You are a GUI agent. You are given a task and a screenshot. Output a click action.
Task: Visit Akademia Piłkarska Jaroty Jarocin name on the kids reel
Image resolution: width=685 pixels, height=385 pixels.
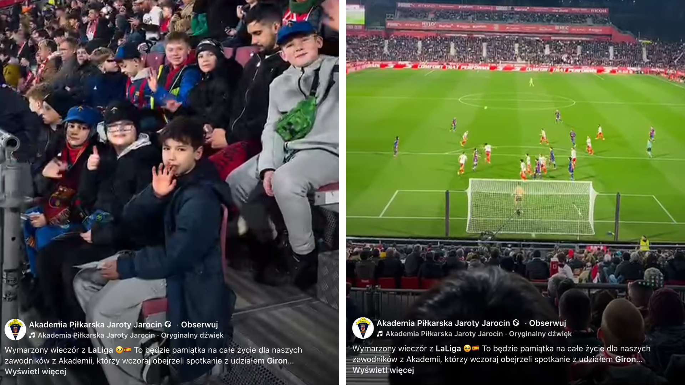point(95,325)
